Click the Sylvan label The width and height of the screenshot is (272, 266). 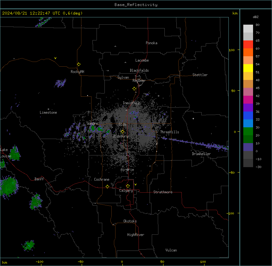coord(123,77)
